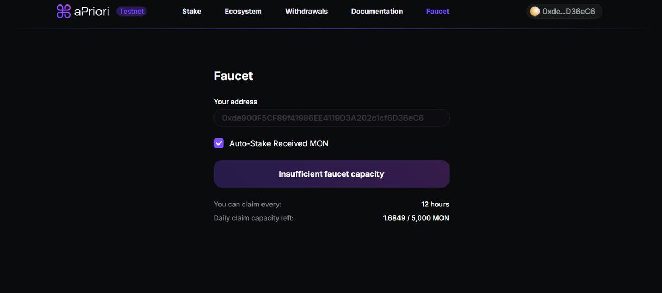Click the 1.6849 / 5,000 MON capacity value

(x=416, y=218)
